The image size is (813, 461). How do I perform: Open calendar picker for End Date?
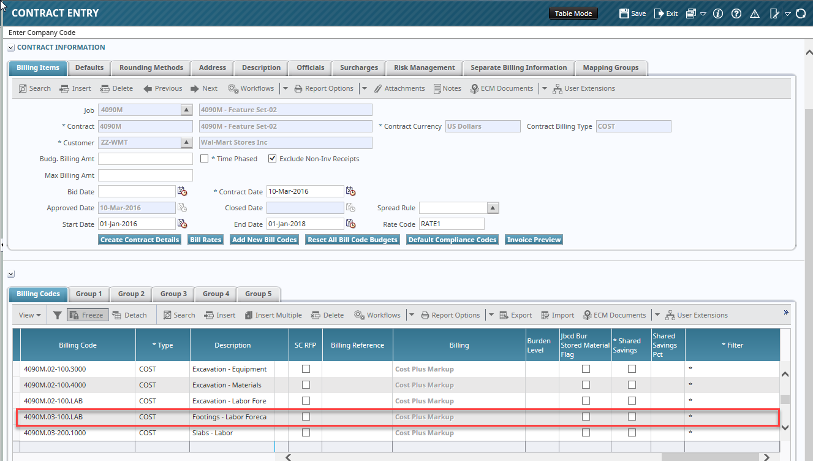point(350,224)
